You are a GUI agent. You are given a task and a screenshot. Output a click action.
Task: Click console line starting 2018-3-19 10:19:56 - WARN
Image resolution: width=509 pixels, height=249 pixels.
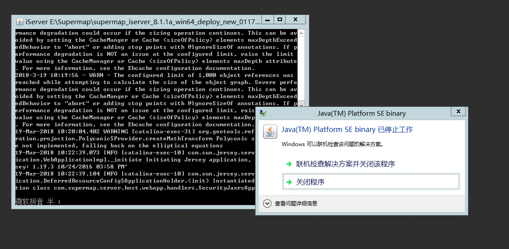tap(154, 75)
